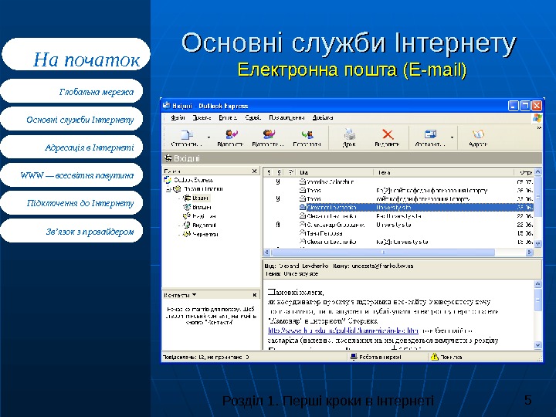Select the Вихідні (Outbox) folder
This screenshot has height=417, width=556.
(202, 207)
